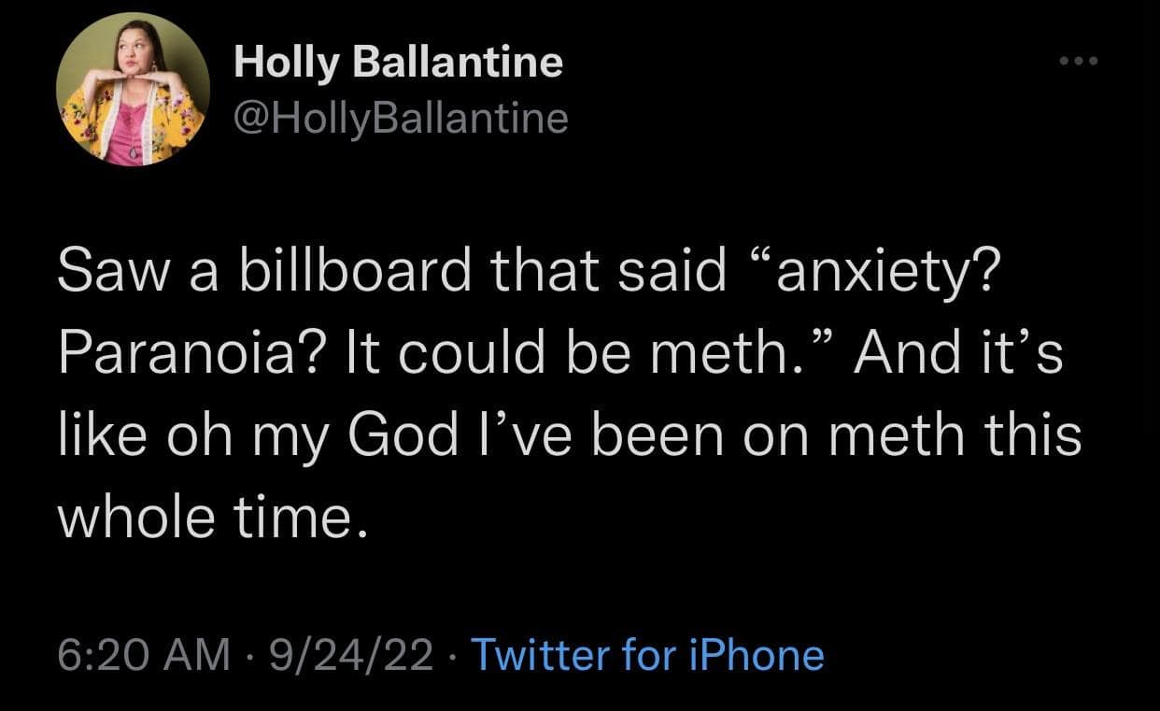The image size is (1160, 711).
Task: Click the "AM" part of the timestamp
Action: coord(200,655)
